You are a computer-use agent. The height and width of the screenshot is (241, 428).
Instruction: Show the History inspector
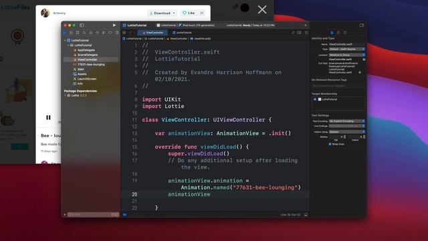click(x=338, y=33)
